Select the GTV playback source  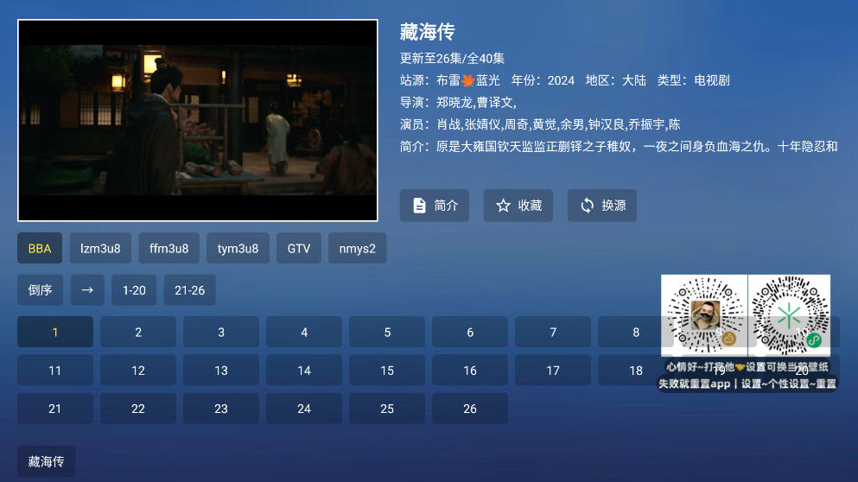point(299,249)
